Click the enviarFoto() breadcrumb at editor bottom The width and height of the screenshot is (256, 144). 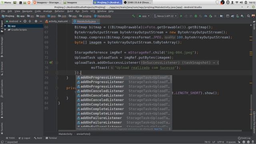point(84,134)
